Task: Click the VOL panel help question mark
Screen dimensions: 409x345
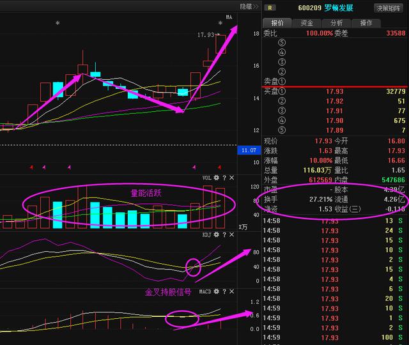Action: (x=224, y=178)
